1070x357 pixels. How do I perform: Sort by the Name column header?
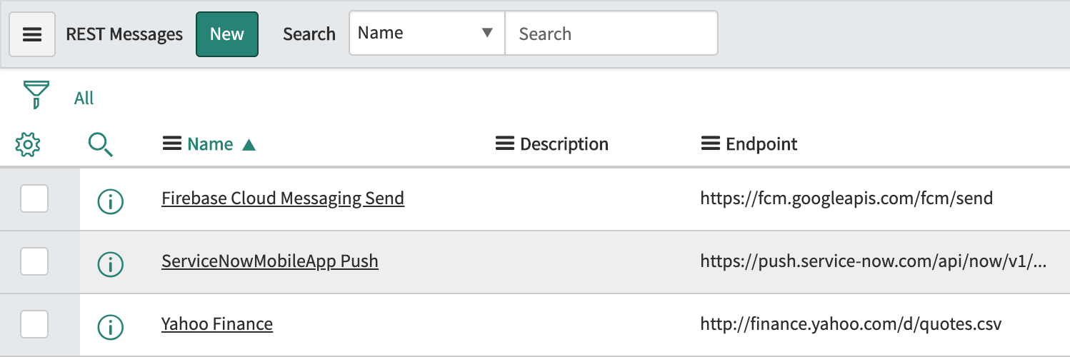point(210,144)
